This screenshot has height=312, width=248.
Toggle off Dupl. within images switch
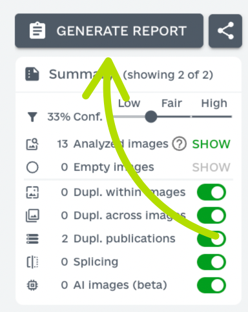211,192
